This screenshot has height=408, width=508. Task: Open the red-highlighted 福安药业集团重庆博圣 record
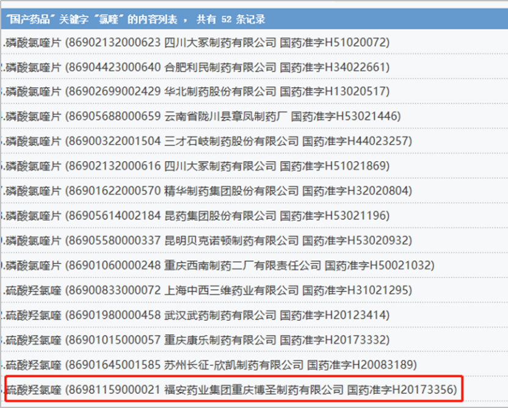pos(232,388)
